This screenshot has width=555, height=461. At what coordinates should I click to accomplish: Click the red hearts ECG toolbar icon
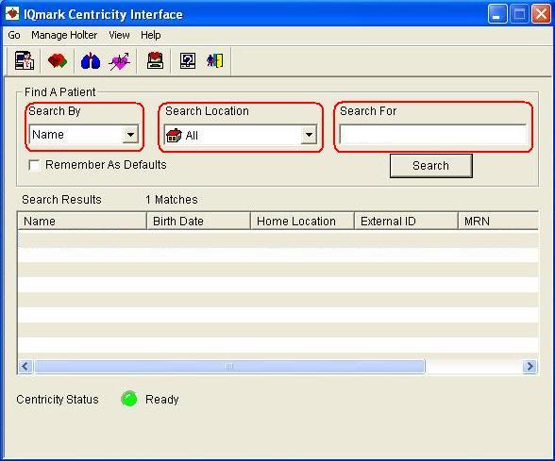(x=58, y=60)
